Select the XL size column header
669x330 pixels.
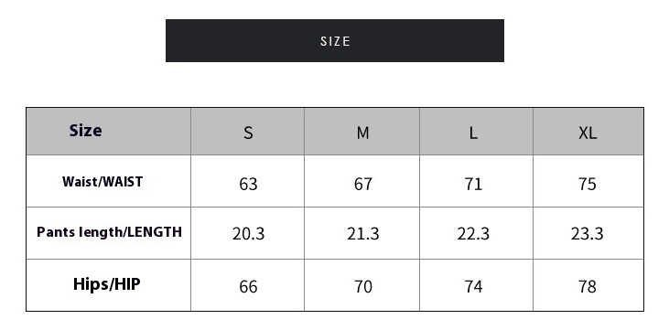coord(588,133)
